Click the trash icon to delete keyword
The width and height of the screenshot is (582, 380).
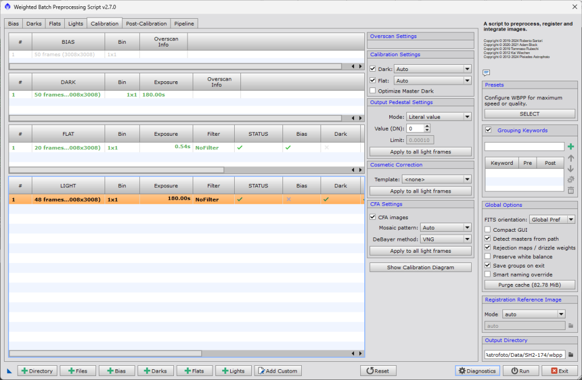[x=571, y=190]
